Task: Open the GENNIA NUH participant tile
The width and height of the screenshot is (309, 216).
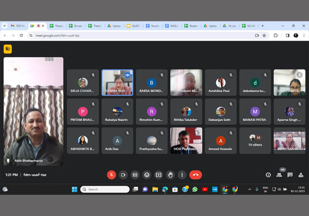Action: [117, 83]
